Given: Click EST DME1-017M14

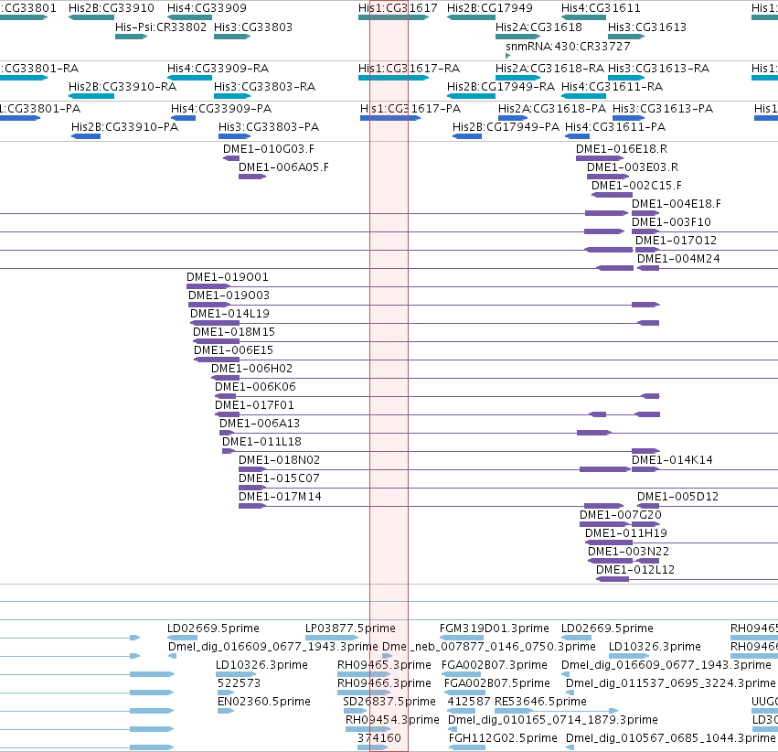Looking at the screenshot, I should coord(252,506).
